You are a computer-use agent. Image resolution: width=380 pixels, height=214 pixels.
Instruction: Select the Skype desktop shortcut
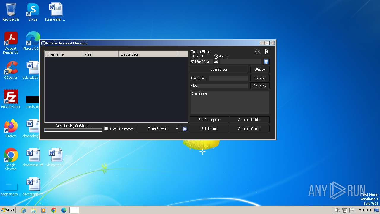tap(33, 12)
